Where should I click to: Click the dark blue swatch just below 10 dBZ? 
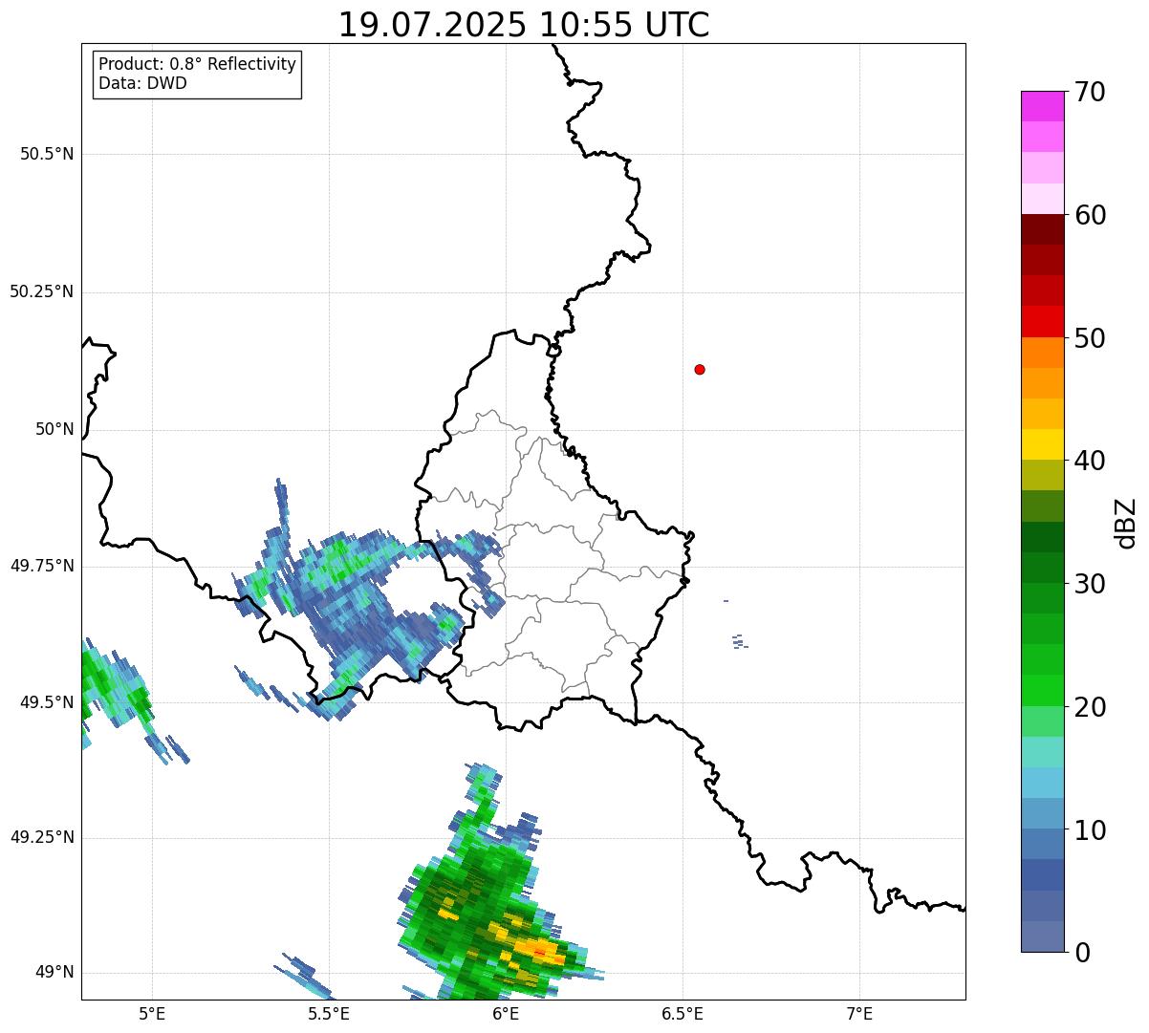point(1042,844)
